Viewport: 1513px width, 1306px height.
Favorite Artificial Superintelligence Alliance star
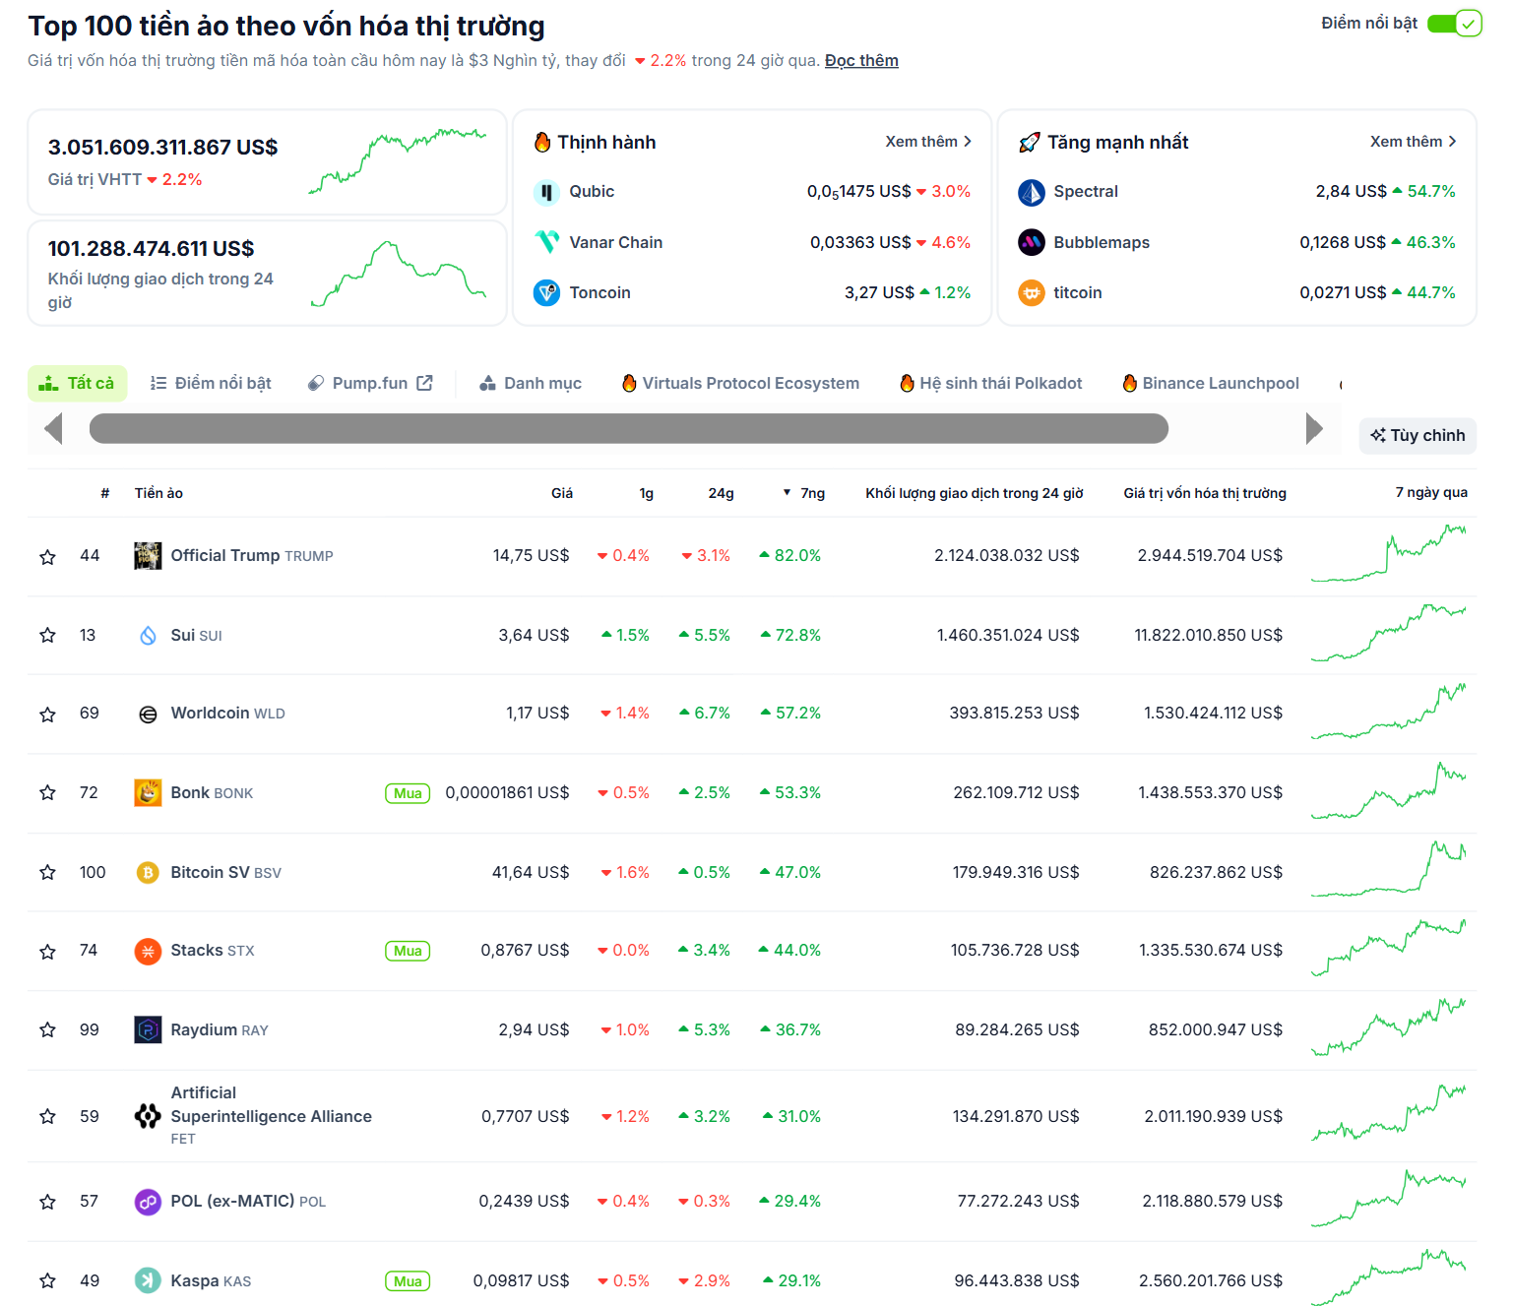[47, 1116]
